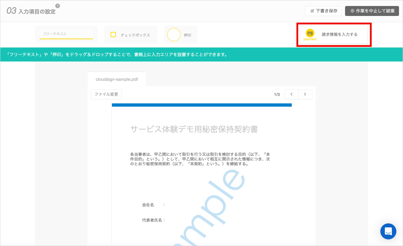Click the yellow payment card icon
The width and height of the screenshot is (403, 246).
click(310, 33)
